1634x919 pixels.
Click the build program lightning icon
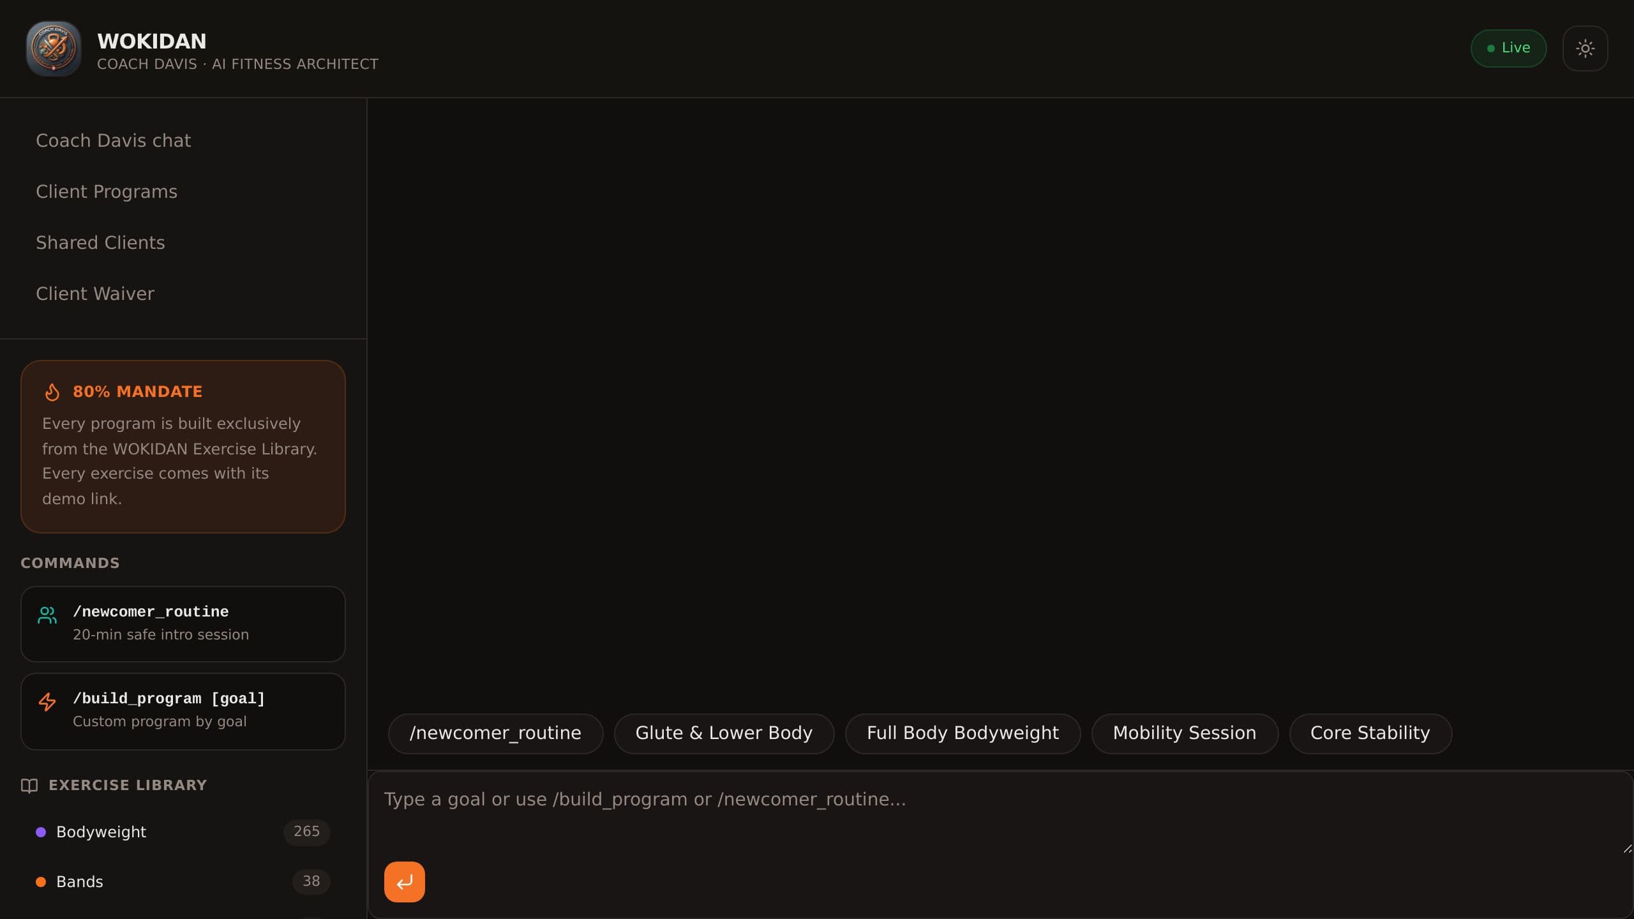coord(47,702)
